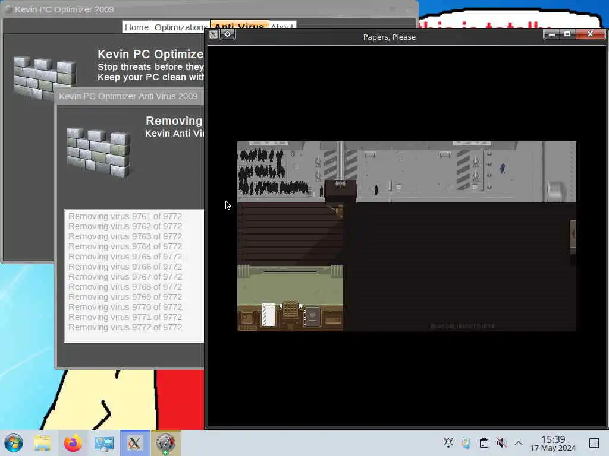Click the white paper slip on the desk
This screenshot has height=456, width=609.
[x=268, y=315]
